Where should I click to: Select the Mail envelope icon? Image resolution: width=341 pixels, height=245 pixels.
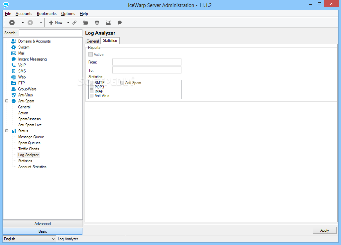point(14,53)
